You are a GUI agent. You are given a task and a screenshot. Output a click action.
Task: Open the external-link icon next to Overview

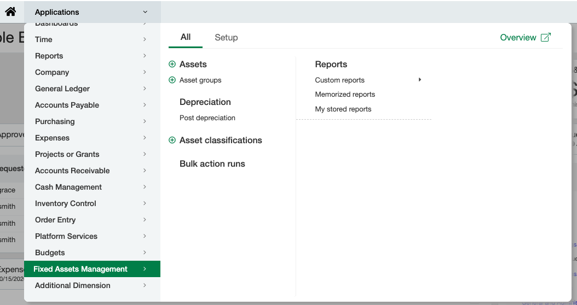(546, 38)
